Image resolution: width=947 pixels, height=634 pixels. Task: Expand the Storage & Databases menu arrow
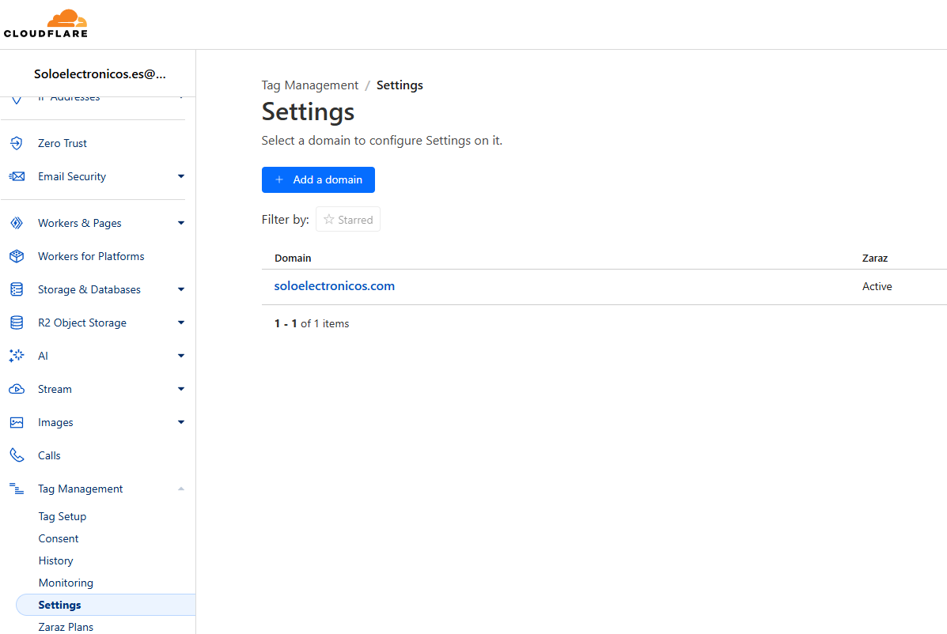pos(180,289)
